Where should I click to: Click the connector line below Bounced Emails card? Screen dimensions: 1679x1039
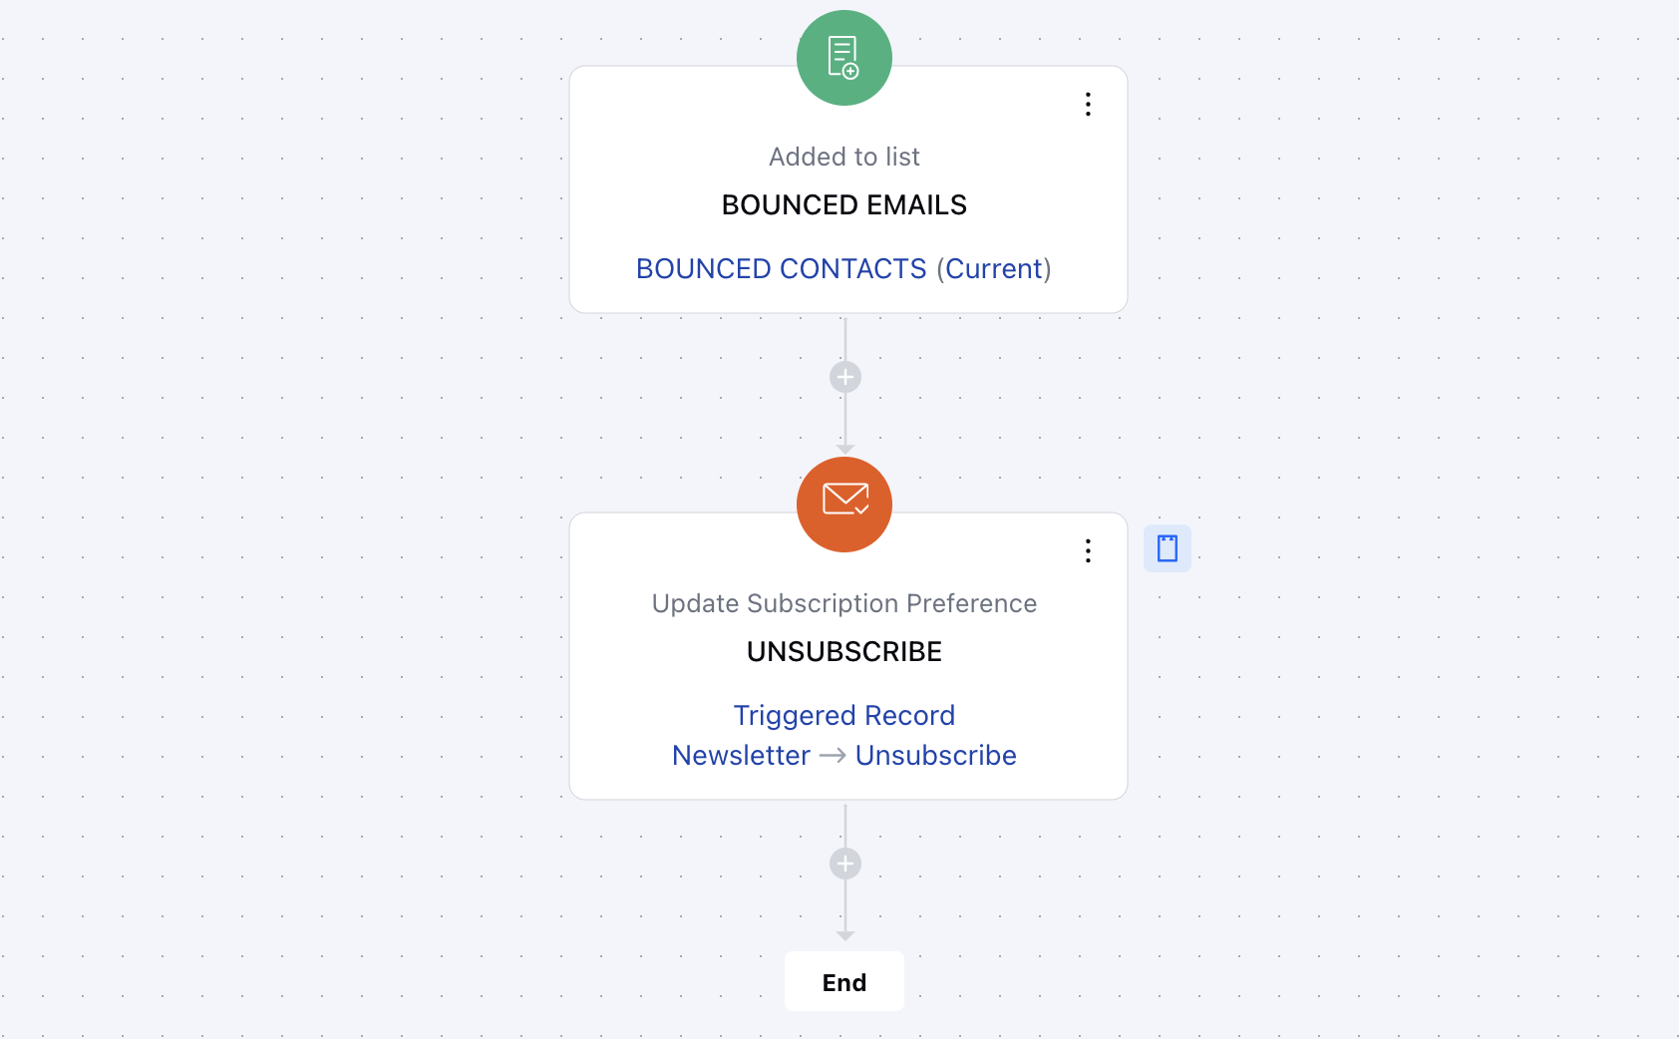845,339
